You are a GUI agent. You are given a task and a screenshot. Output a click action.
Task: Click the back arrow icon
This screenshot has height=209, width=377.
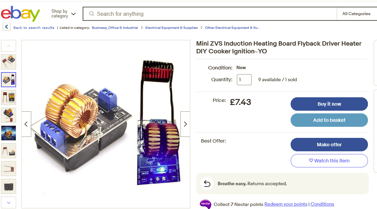pyautogui.click(x=7, y=27)
